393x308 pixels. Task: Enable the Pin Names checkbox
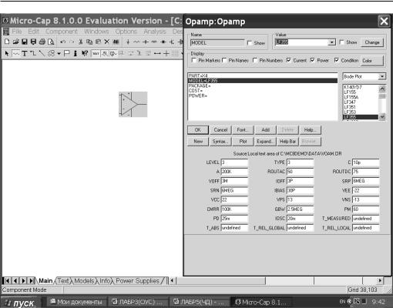(224, 60)
